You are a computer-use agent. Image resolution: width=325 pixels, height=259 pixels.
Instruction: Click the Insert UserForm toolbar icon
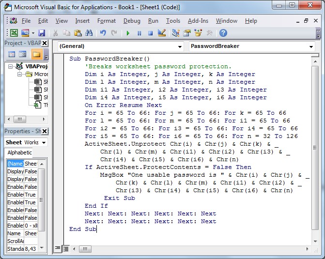(25, 33)
